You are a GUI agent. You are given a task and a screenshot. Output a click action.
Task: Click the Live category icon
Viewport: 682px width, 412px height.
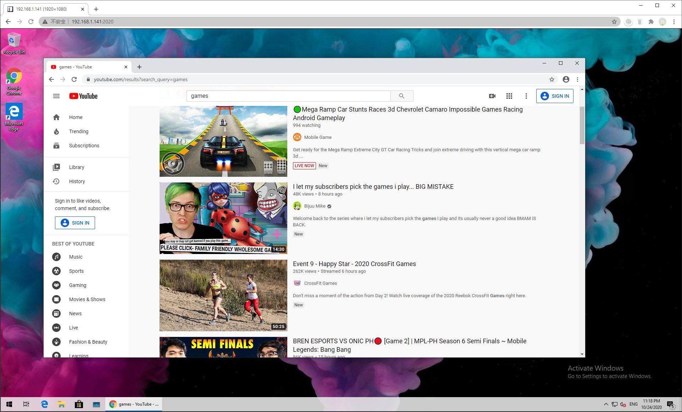click(56, 328)
